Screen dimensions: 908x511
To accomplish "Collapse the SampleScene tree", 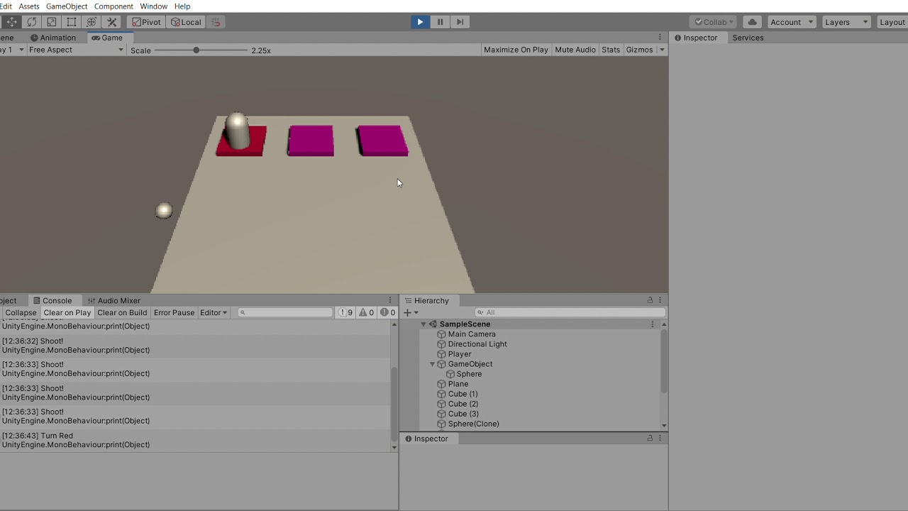I will (x=423, y=324).
